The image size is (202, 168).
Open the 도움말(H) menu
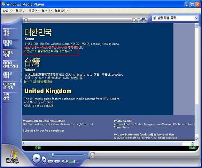point(61,10)
